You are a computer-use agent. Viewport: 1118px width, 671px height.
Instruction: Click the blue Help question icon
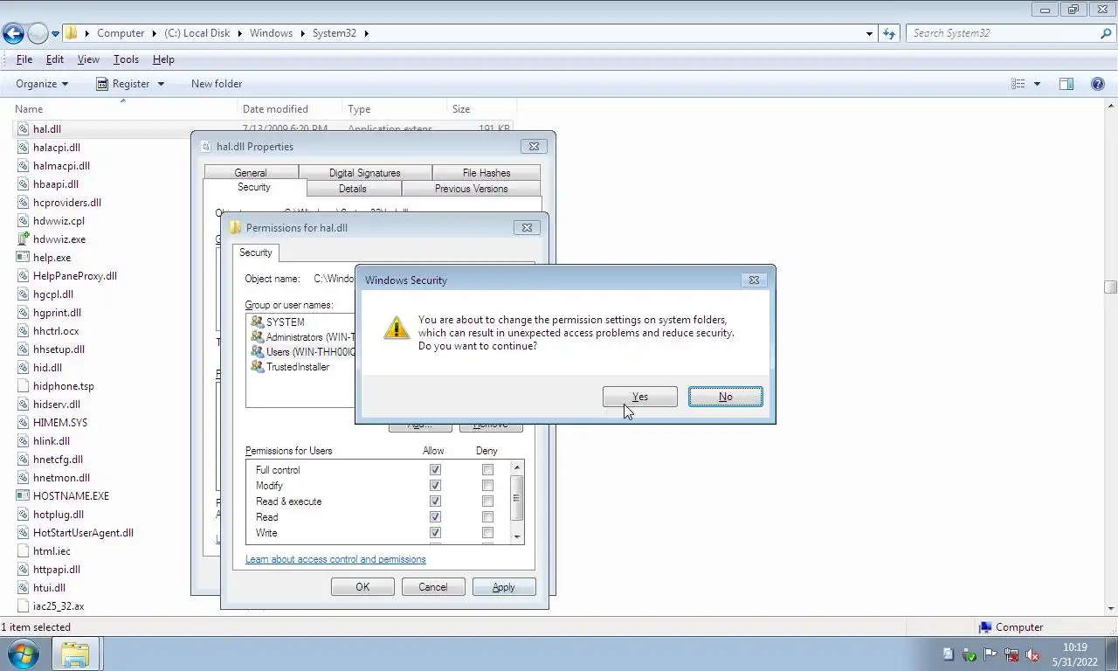click(1098, 84)
